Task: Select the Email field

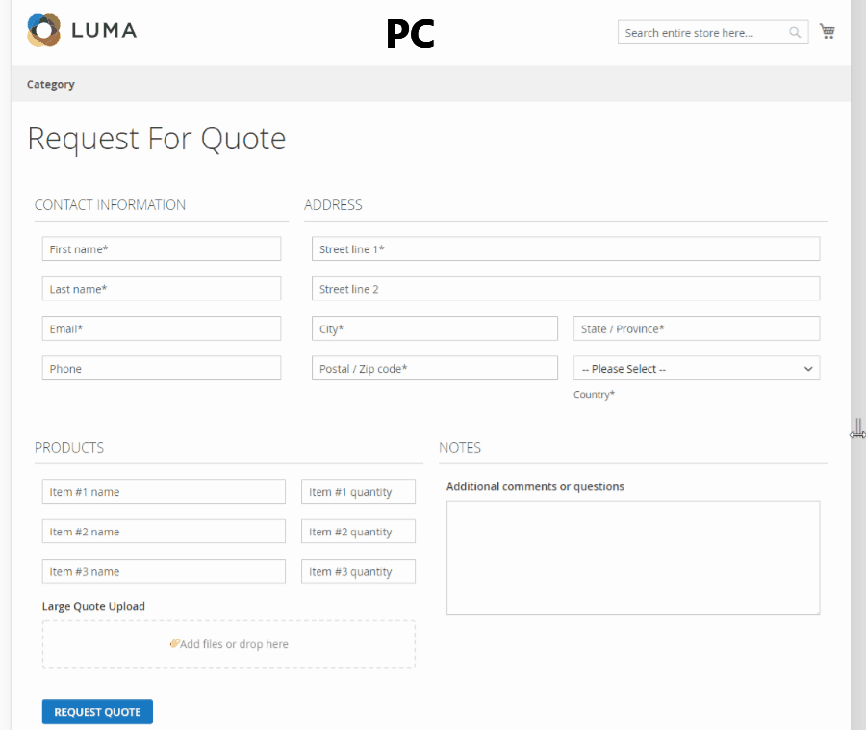Action: point(161,327)
